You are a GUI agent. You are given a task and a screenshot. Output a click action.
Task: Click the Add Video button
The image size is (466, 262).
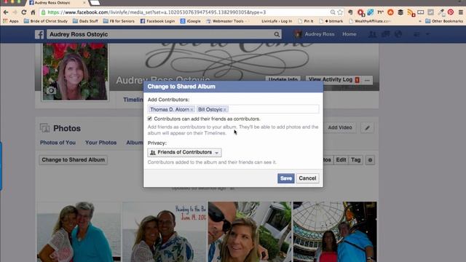point(340,128)
